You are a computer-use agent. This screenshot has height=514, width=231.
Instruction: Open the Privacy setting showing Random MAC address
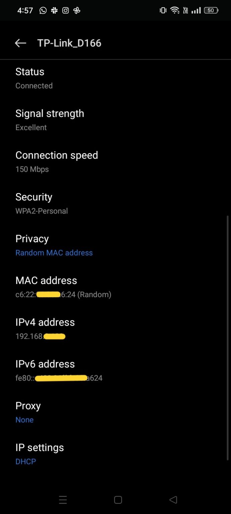pyautogui.click(x=54, y=245)
